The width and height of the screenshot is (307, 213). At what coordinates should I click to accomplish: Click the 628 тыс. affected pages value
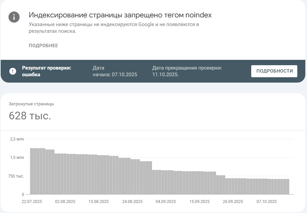point(30,116)
